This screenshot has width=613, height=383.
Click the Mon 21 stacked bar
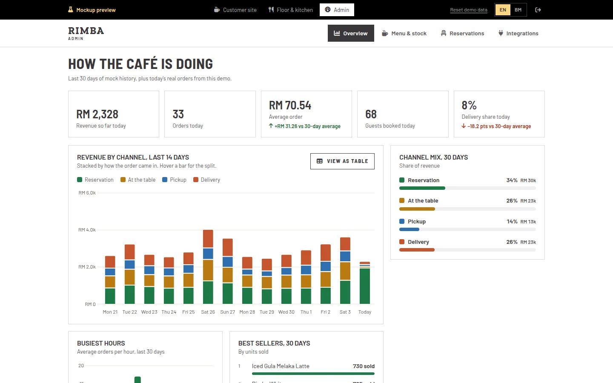tap(110, 280)
